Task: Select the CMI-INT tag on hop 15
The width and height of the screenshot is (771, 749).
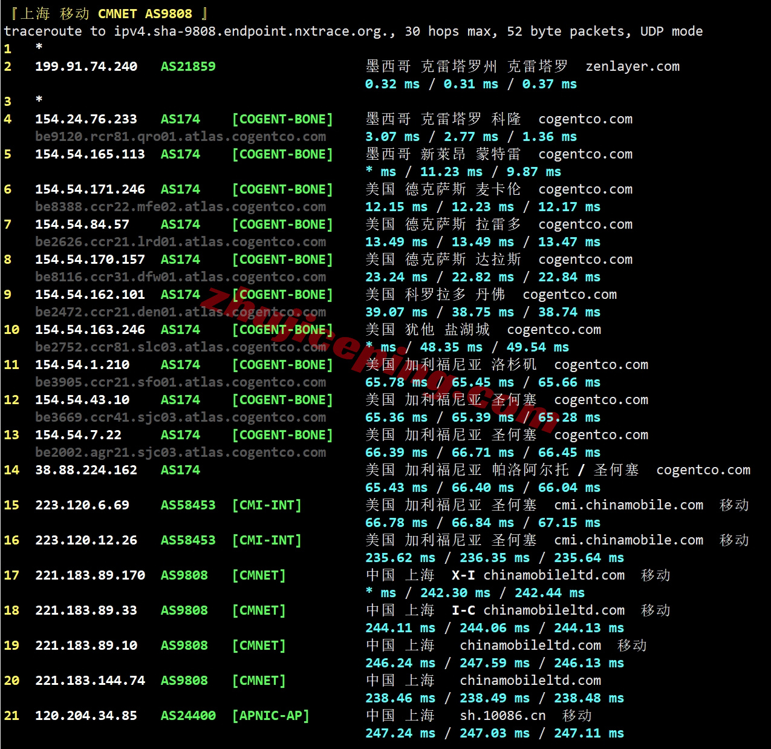Action: [267, 505]
